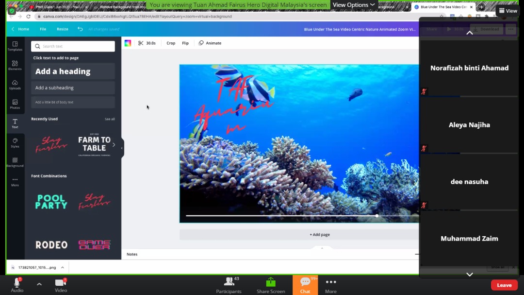Click the Search text input field

tap(73, 46)
